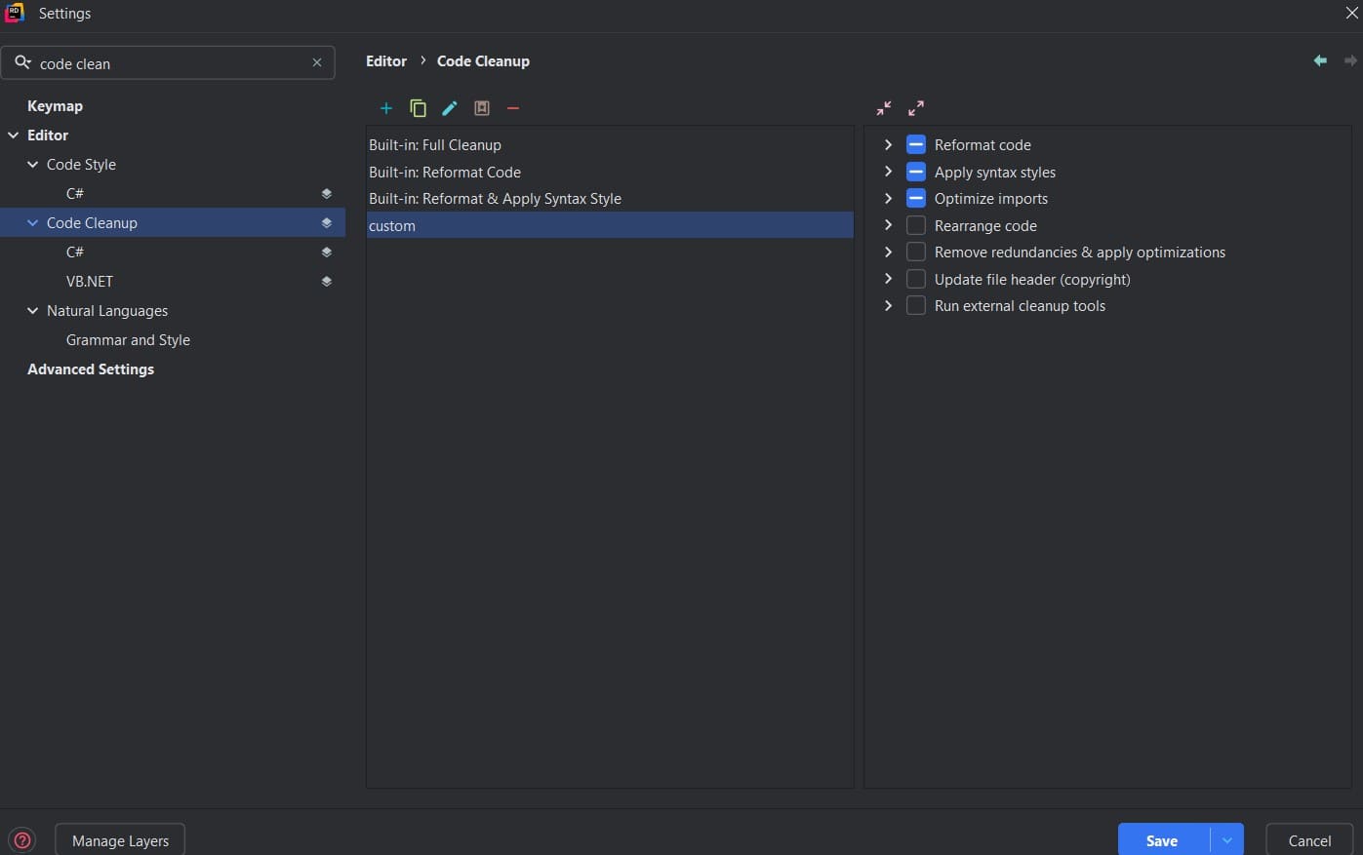1363x855 pixels.
Task: Click the Save button
Action: pyautogui.click(x=1162, y=840)
